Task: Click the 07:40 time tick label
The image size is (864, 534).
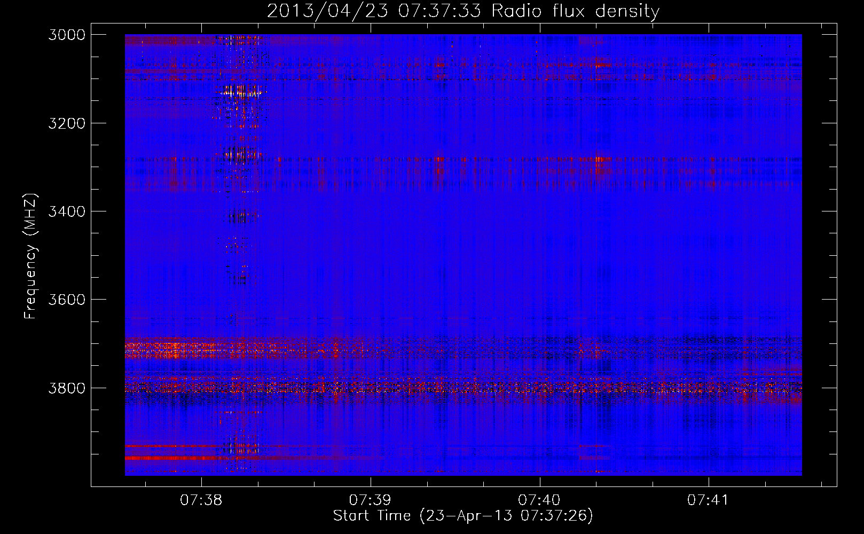Action: 539,500
